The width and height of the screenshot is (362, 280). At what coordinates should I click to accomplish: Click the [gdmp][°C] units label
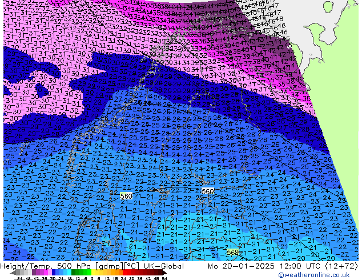coord(118,266)
